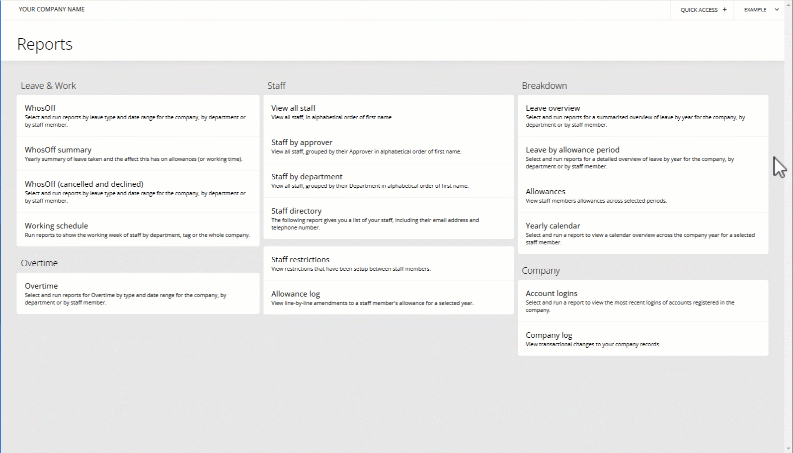Click YOUR COMPANY NAME header text
The width and height of the screenshot is (793, 453).
coord(52,9)
